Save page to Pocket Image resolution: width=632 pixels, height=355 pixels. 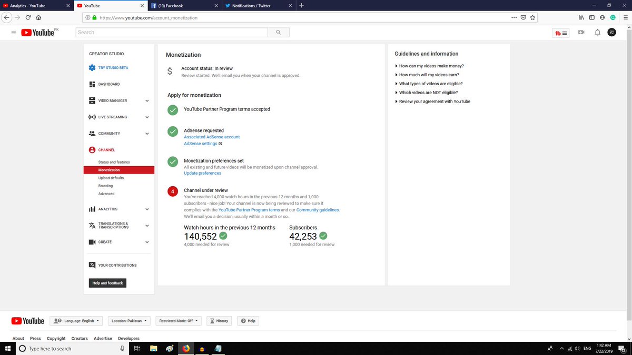[x=524, y=17]
